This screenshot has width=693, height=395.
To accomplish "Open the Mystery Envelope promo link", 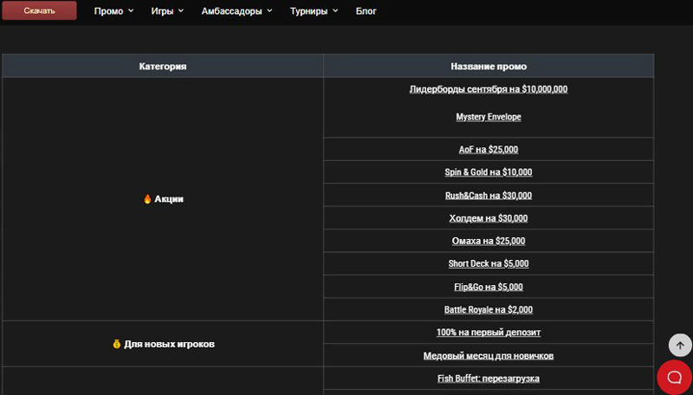I will [x=488, y=116].
